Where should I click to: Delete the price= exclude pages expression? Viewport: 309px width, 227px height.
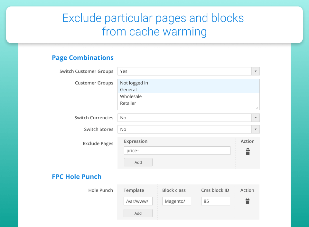[x=248, y=152]
